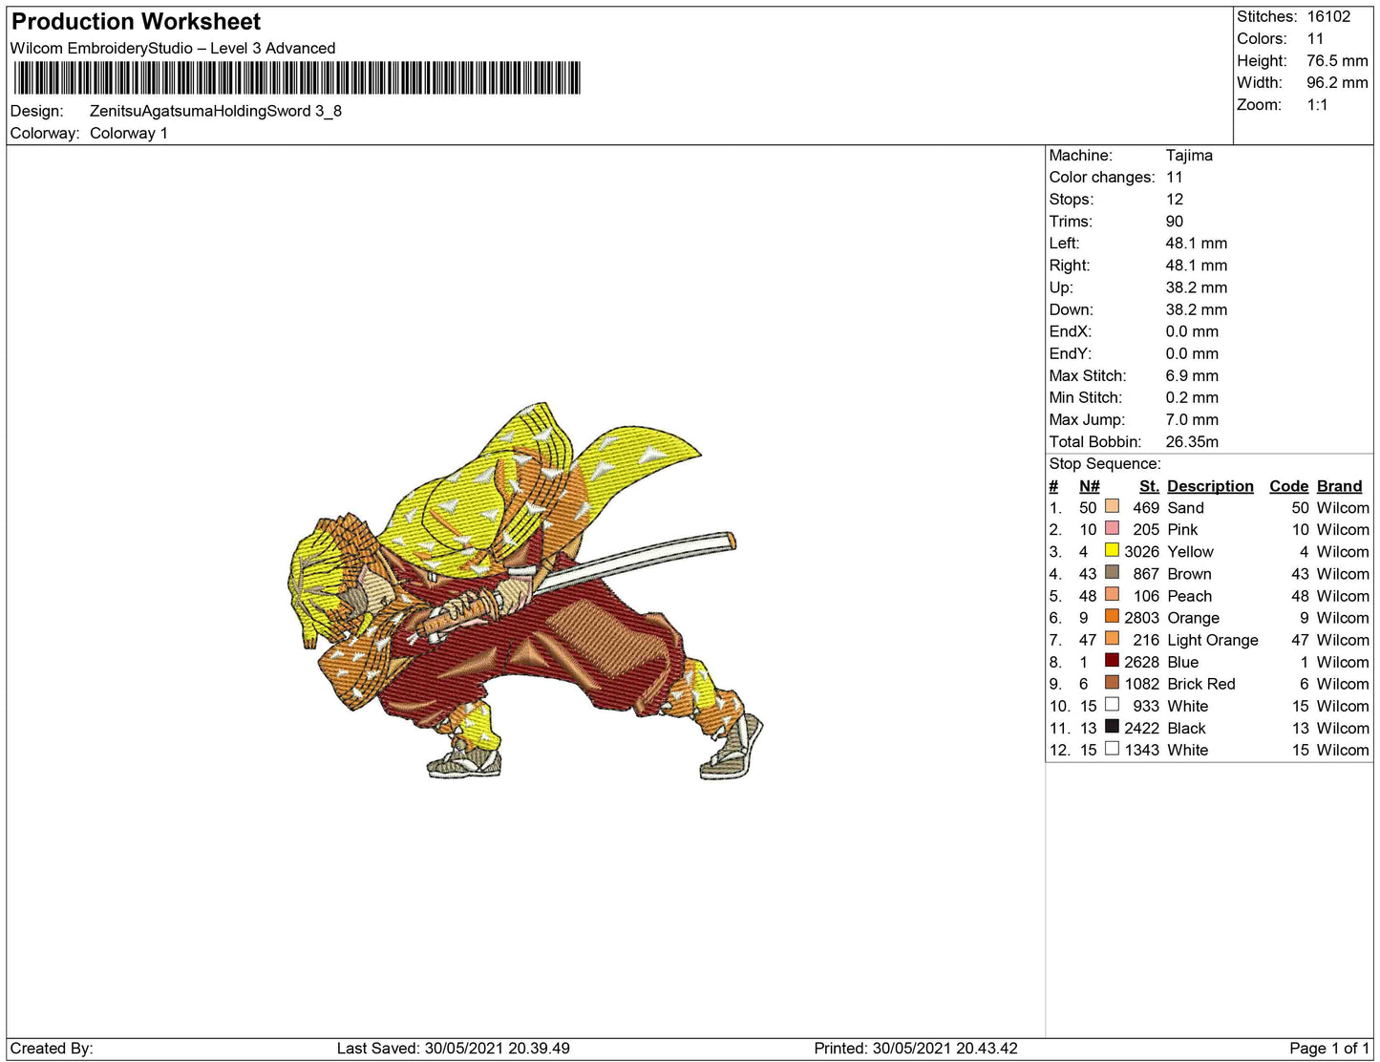Click the Right value '48.1 mm'

point(1197,265)
